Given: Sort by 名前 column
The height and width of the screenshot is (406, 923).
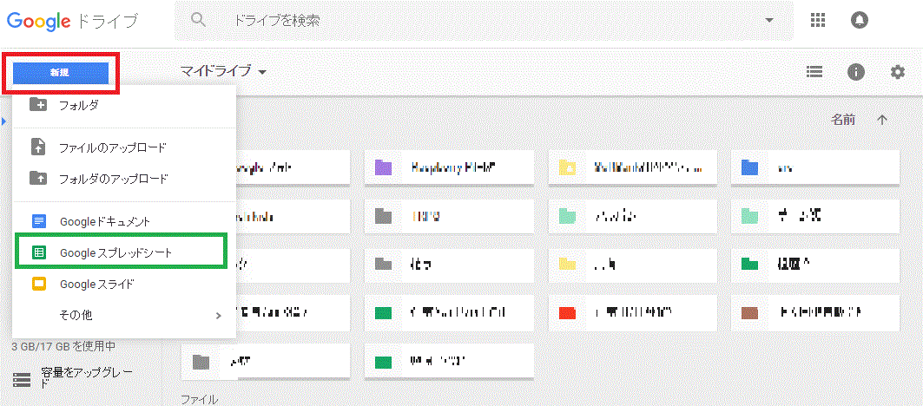Looking at the screenshot, I should (x=843, y=120).
